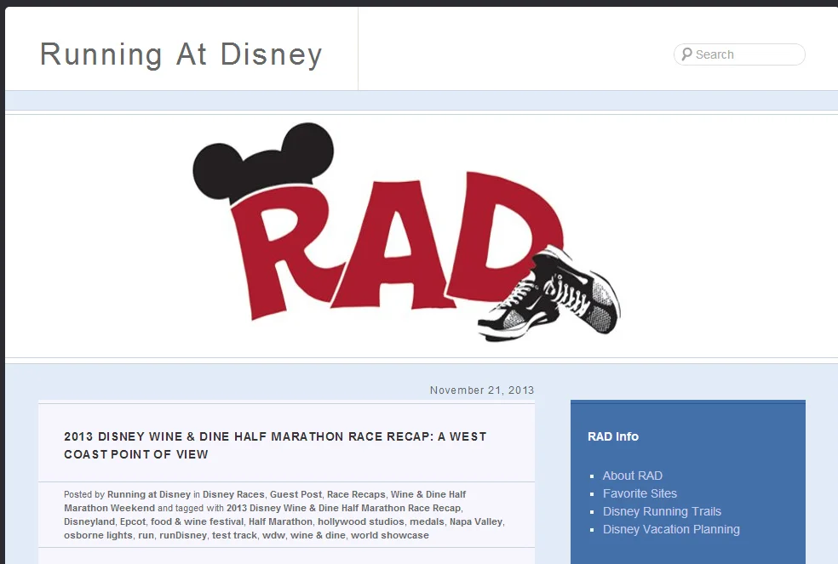This screenshot has height=564, width=838.
Task: Open the test track tag
Action: click(234, 535)
